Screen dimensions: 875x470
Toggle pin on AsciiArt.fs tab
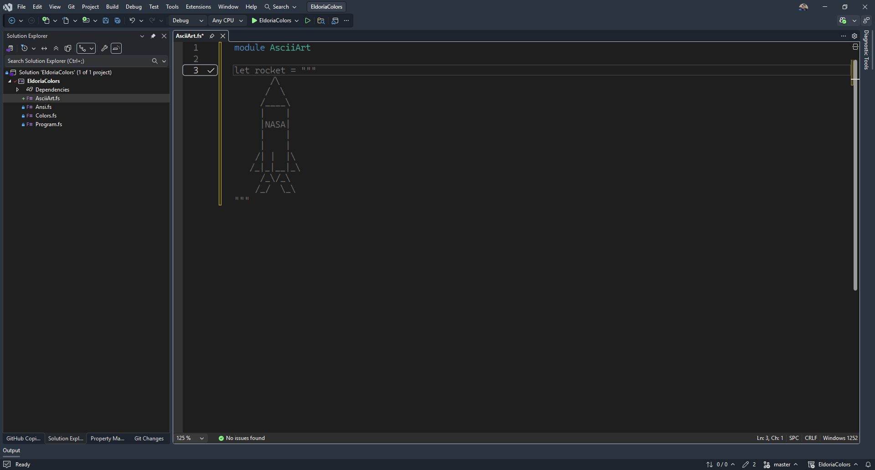coord(212,36)
